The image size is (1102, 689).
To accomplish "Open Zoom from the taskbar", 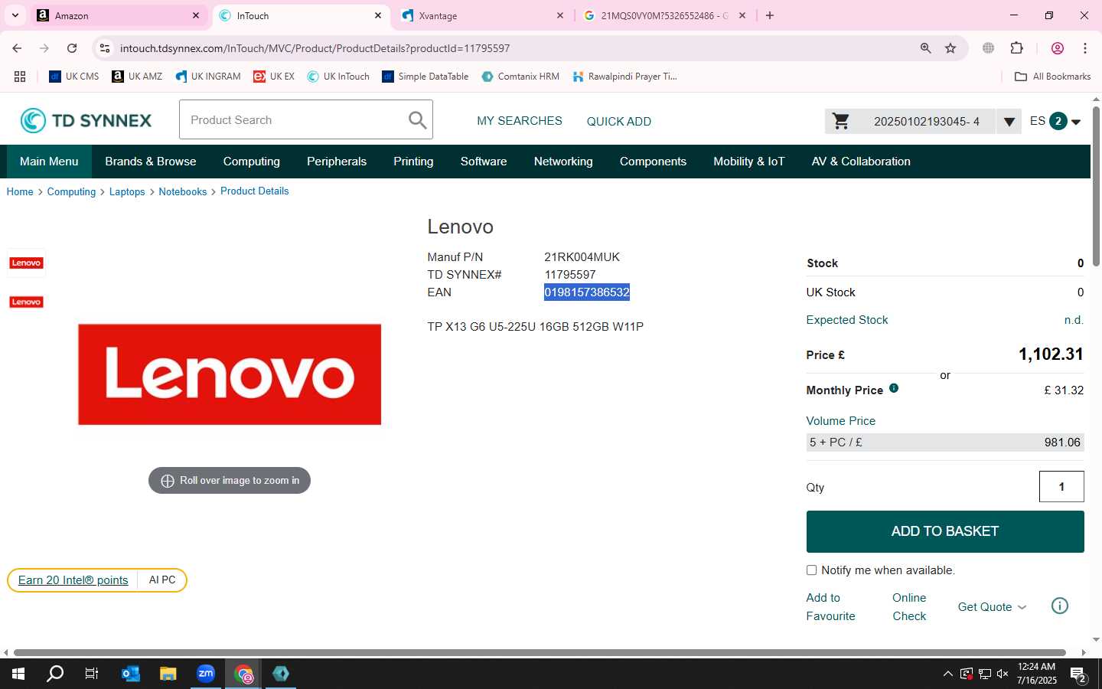I will click(x=206, y=674).
